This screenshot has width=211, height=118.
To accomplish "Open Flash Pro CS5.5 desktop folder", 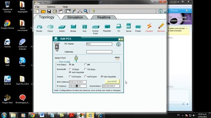I will tap(22, 80).
